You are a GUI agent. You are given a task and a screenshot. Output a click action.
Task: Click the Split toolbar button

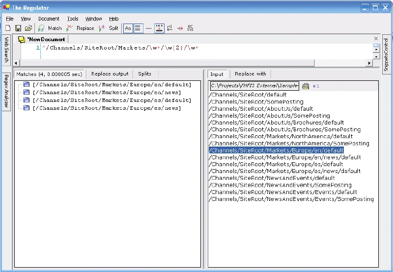109,28
